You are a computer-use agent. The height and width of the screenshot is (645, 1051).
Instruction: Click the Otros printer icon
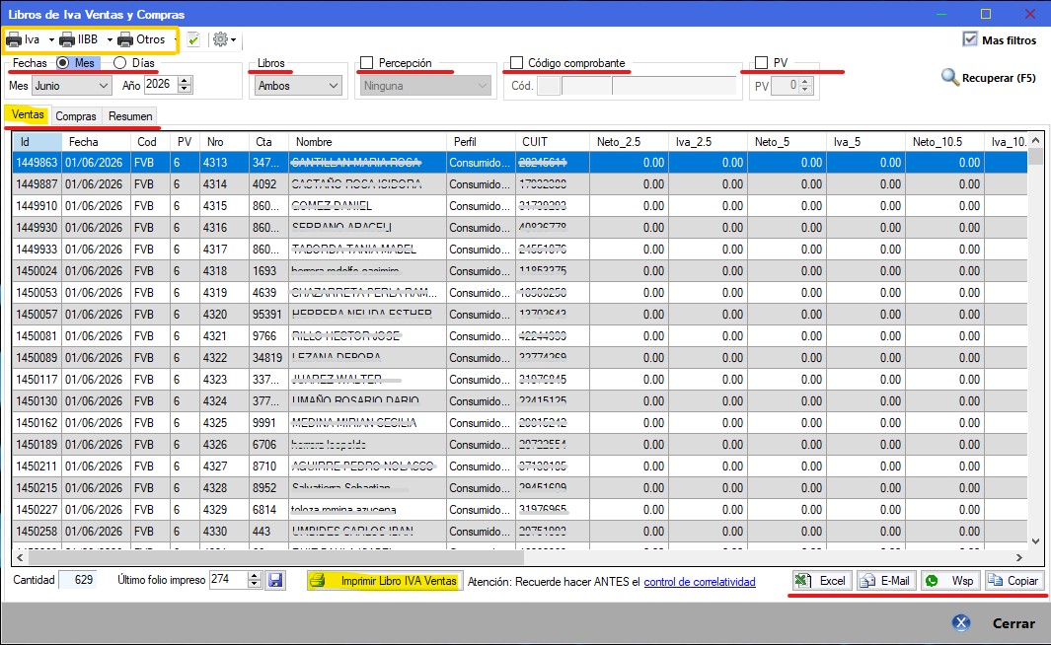[x=125, y=40]
